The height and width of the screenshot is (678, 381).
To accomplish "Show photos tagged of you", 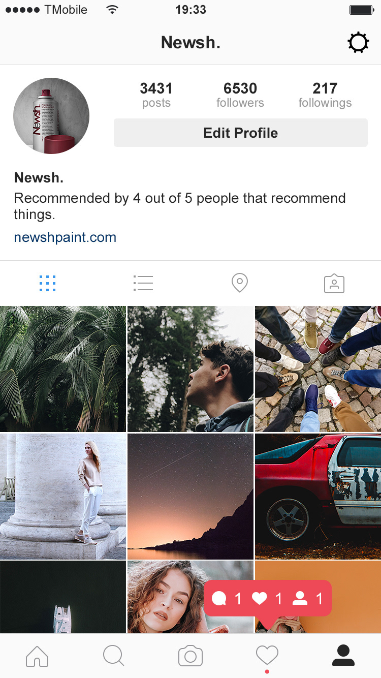I will click(x=334, y=284).
